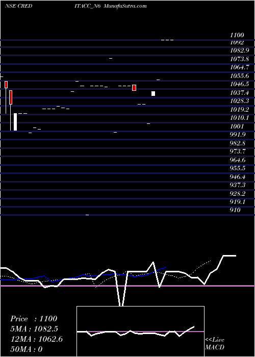Click the 955.5 price axis label
The height and width of the screenshot is (357, 255).
(238, 168)
